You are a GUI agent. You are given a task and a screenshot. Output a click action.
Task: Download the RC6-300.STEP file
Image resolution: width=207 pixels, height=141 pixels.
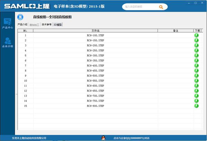pos(196,55)
